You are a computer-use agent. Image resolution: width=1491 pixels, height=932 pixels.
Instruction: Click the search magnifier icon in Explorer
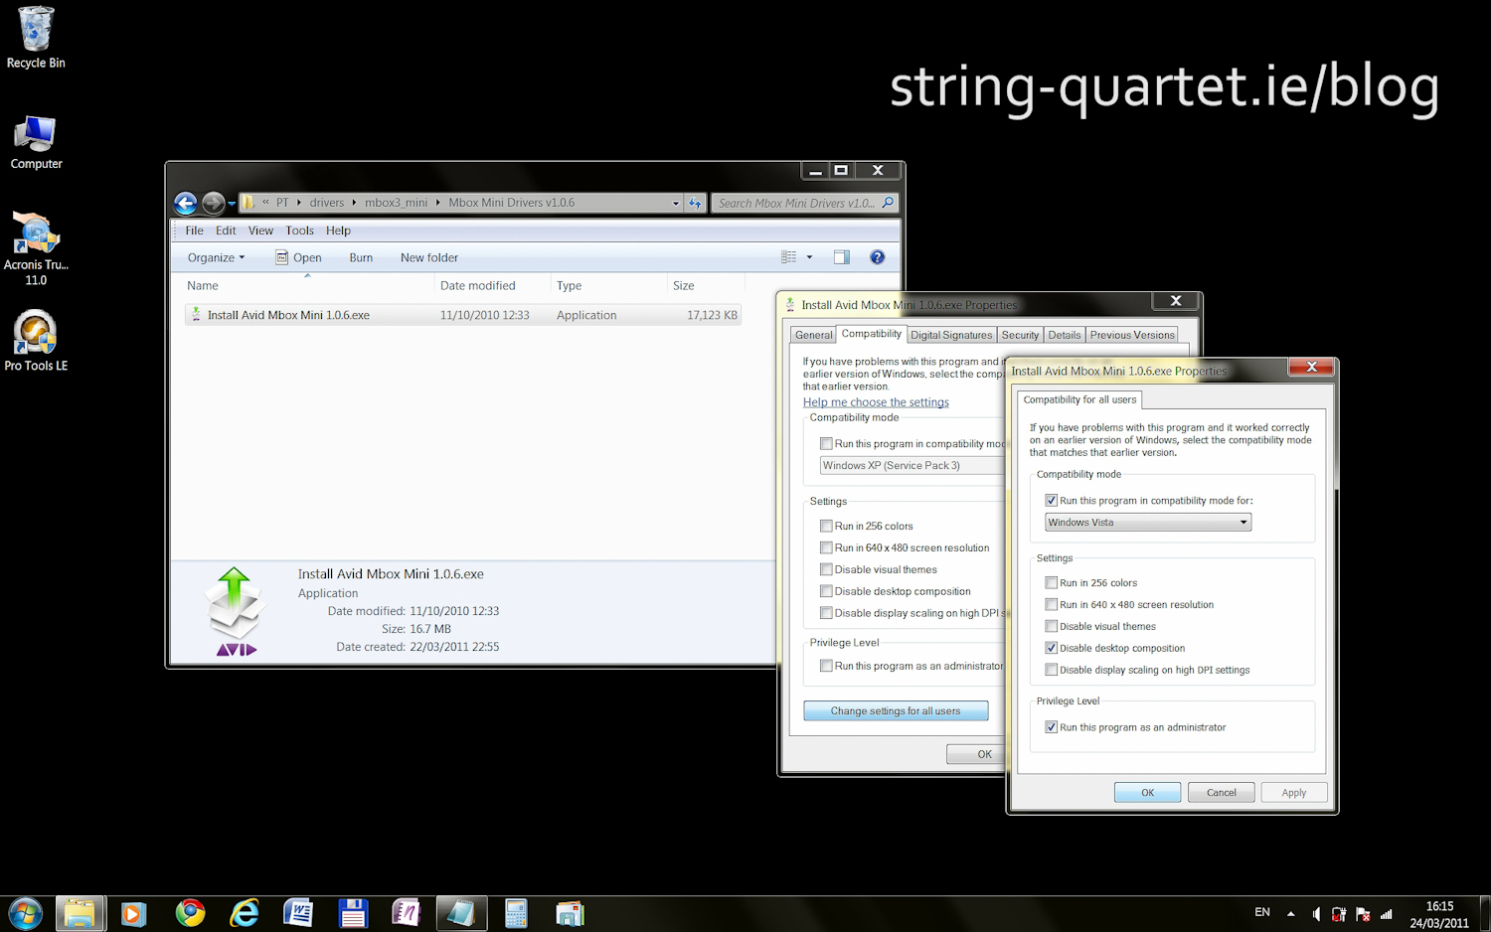(888, 203)
